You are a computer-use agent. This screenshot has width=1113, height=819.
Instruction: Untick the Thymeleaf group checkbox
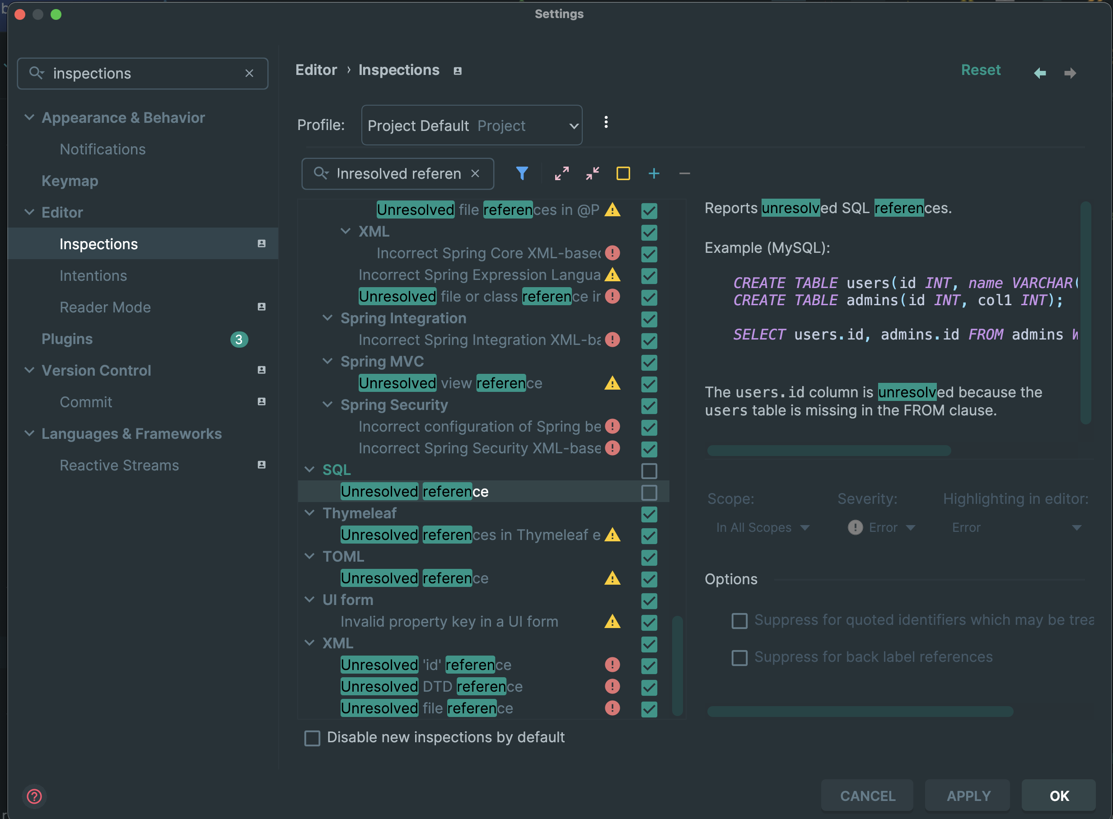649,514
